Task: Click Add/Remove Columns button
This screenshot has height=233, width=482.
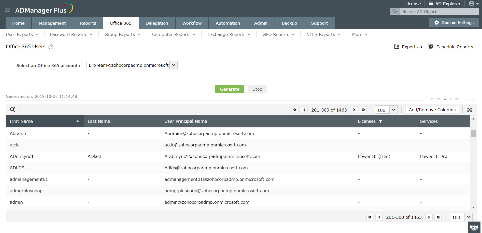Action: tap(432, 110)
